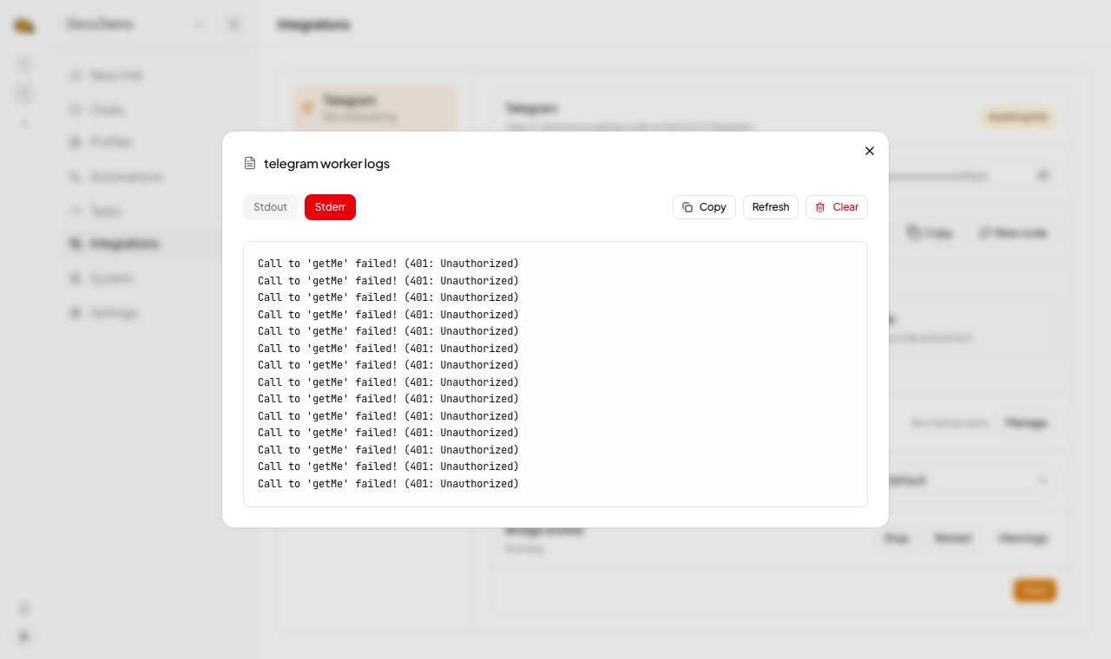The height and width of the screenshot is (659, 1111).
Task: Click inside the stderr log output panel
Action: click(555, 374)
